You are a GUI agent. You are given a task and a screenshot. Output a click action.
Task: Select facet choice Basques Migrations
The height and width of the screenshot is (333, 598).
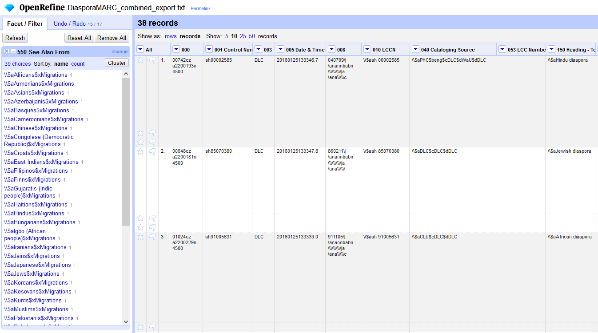coord(36,110)
